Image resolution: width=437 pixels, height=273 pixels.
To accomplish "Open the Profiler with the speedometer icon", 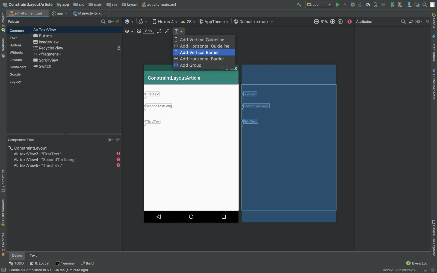I will click(368, 4).
